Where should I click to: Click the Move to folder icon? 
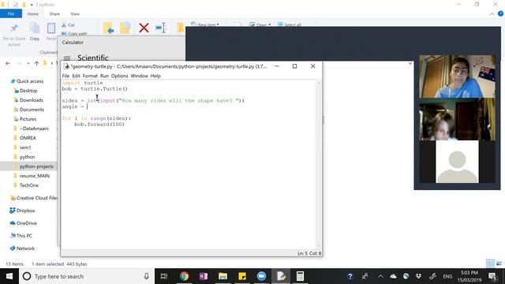(109, 28)
